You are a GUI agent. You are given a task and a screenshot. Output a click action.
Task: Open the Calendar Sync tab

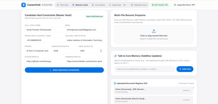click(x=139, y=5)
